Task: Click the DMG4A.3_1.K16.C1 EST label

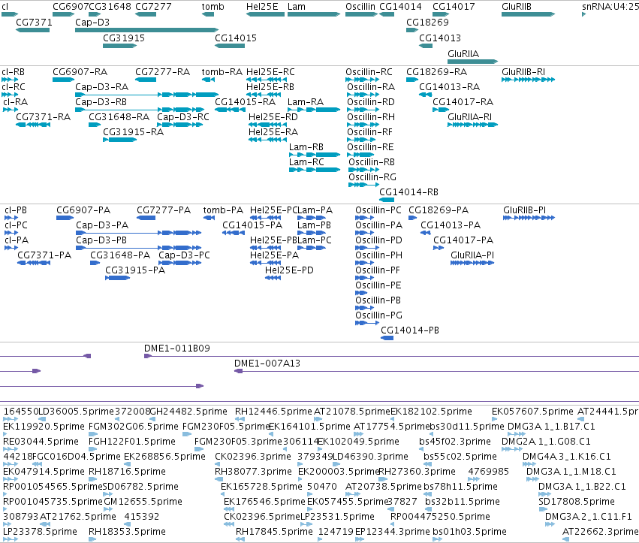Action: [x=566, y=457]
